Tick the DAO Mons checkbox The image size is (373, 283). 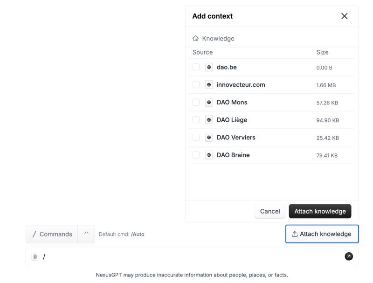pyautogui.click(x=196, y=102)
